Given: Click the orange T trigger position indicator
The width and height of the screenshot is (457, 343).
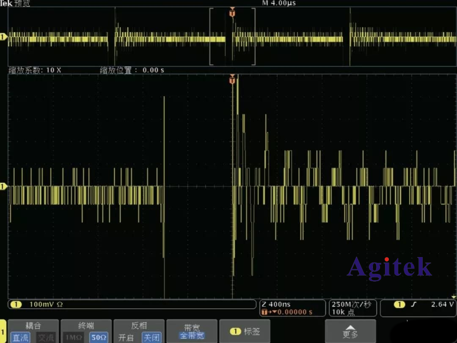Looking at the screenshot, I should (x=265, y=313).
